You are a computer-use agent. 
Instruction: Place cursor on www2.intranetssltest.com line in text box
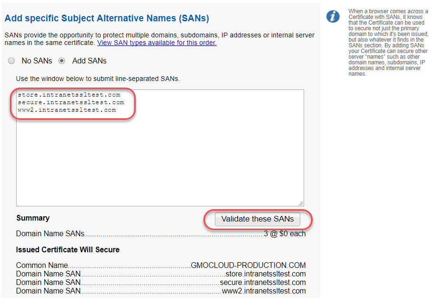pyautogui.click(x=67, y=110)
